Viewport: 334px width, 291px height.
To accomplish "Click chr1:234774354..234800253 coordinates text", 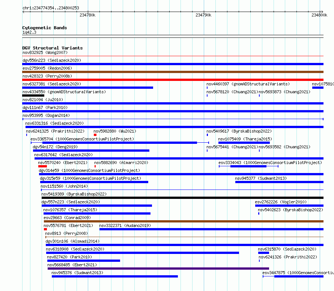I will (x=51, y=8).
